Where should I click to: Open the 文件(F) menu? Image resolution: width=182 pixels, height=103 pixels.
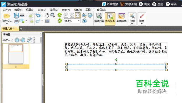pos(7,10)
